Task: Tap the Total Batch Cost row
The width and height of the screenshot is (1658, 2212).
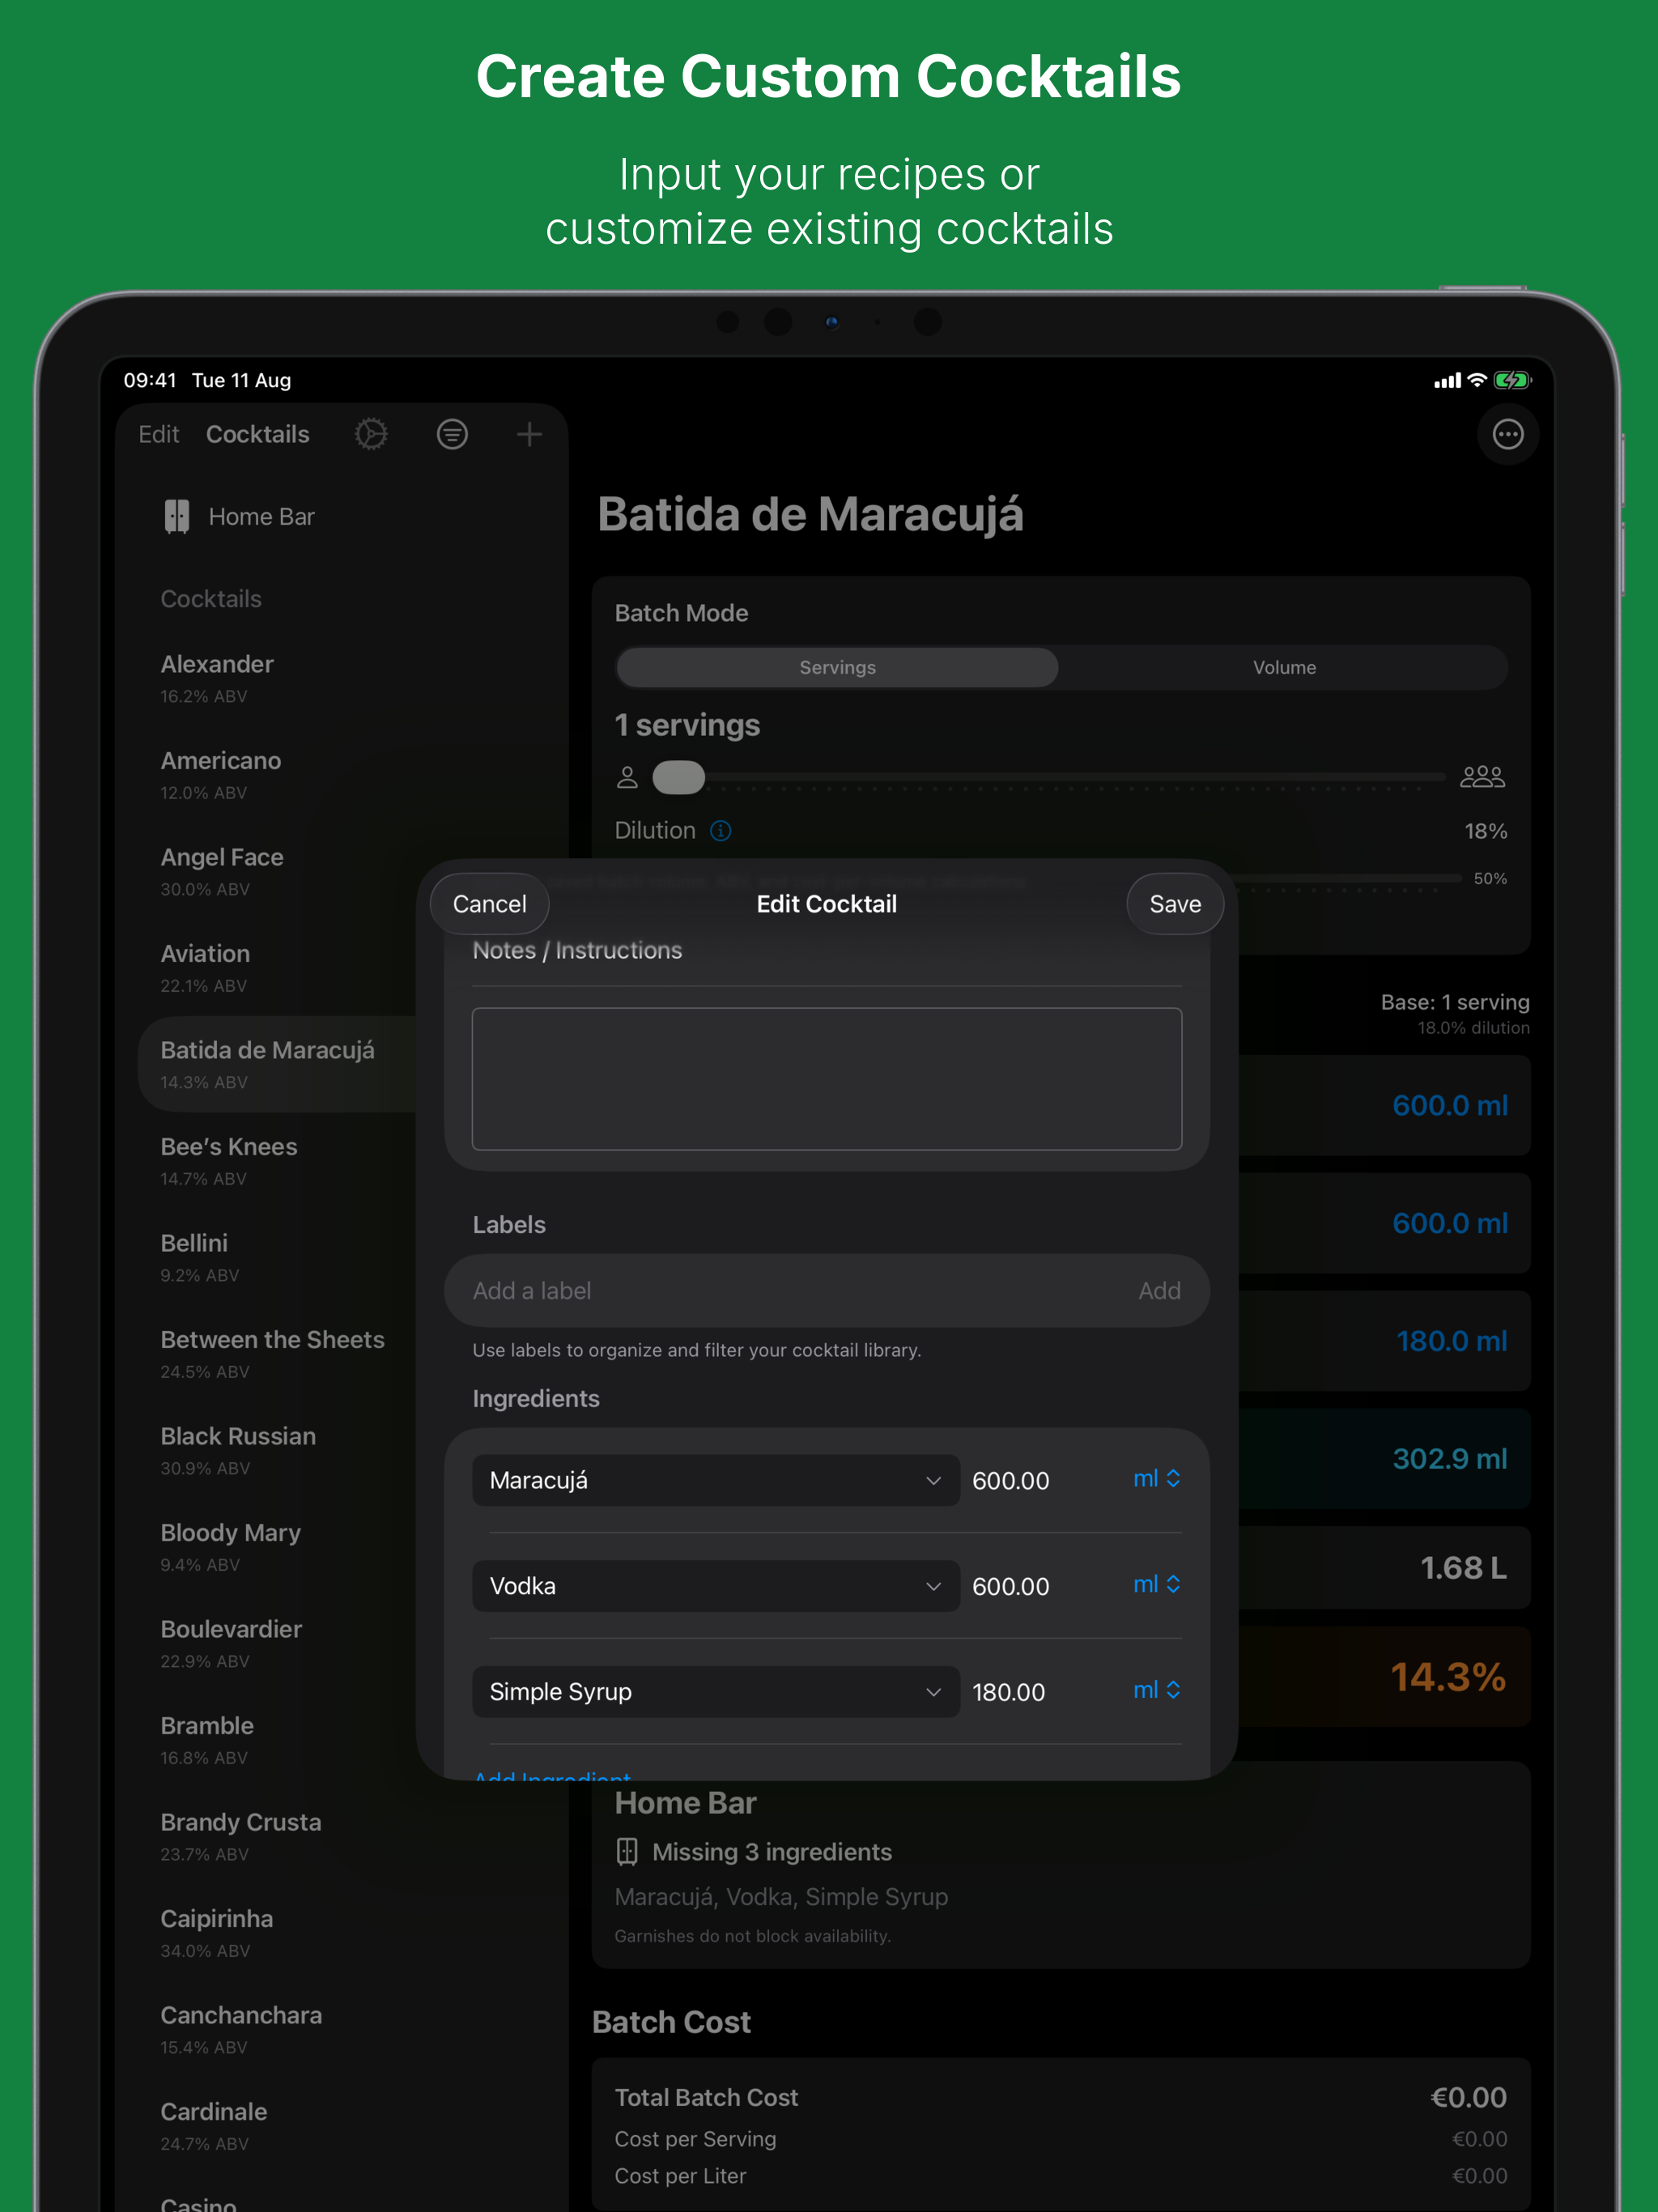Action: pyautogui.click(x=1060, y=2097)
